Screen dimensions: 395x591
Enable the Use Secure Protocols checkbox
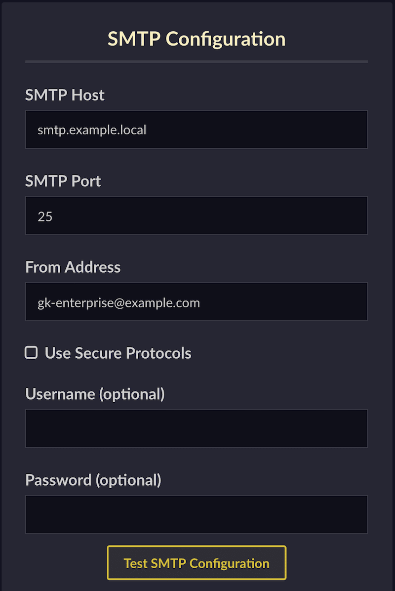coord(32,353)
